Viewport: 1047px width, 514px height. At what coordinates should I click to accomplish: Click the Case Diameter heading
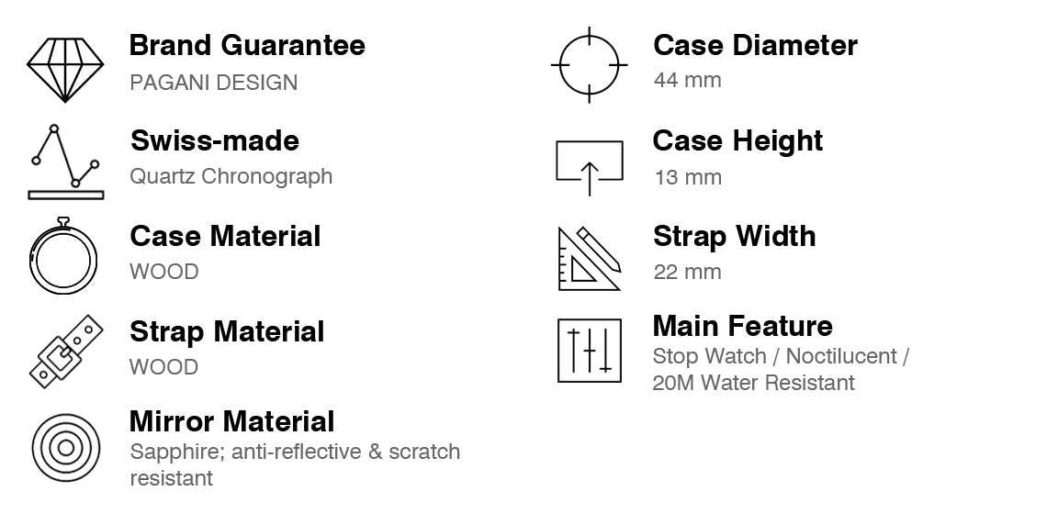click(x=755, y=45)
